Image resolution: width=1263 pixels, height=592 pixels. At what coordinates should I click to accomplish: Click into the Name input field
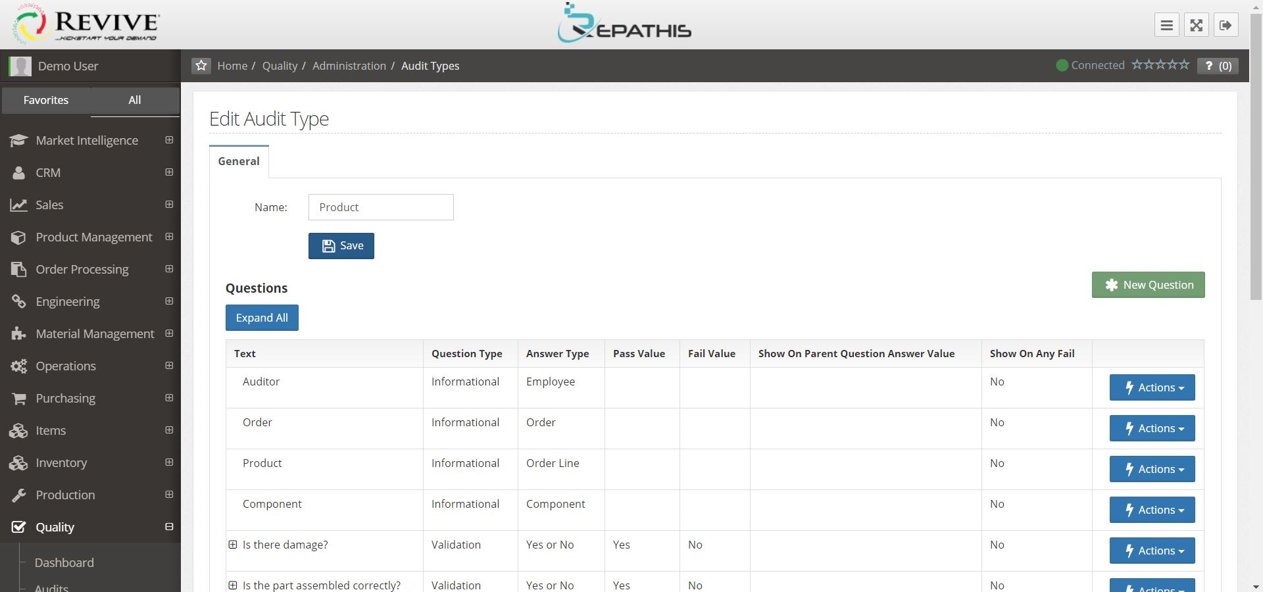coord(381,207)
